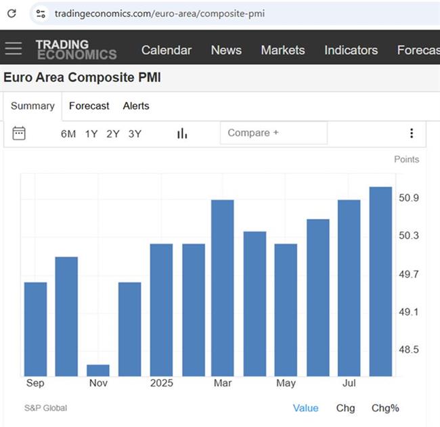
Task: Open the three-dot chart options menu
Action: click(x=412, y=133)
